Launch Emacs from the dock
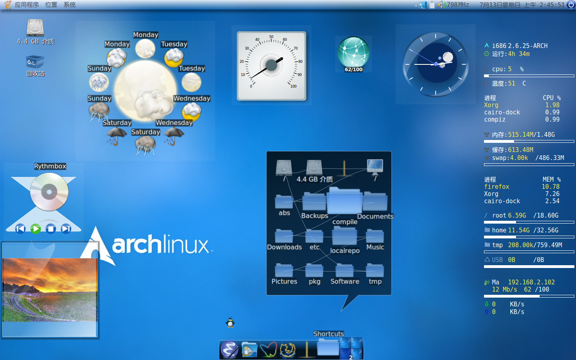The height and width of the screenshot is (360, 576). pos(230,350)
